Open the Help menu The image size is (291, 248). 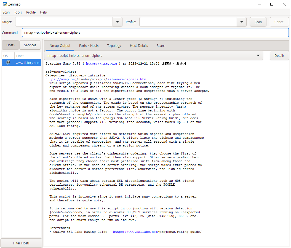(43, 12)
